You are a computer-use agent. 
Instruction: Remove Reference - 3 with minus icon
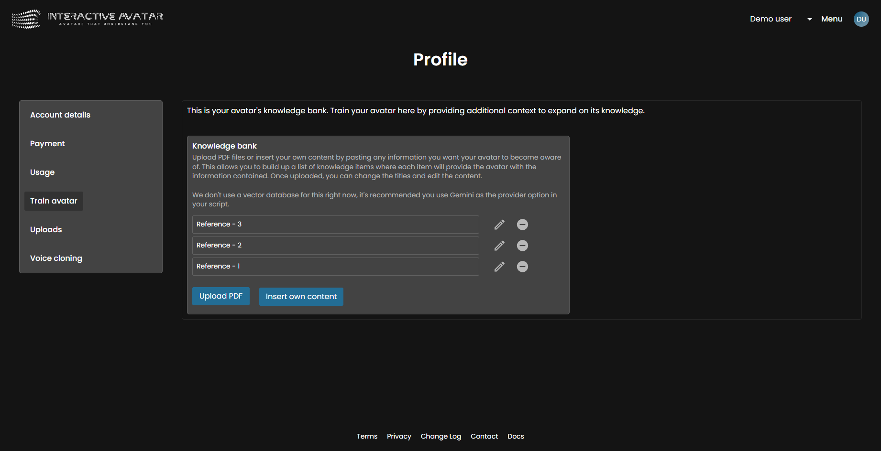[x=522, y=225]
